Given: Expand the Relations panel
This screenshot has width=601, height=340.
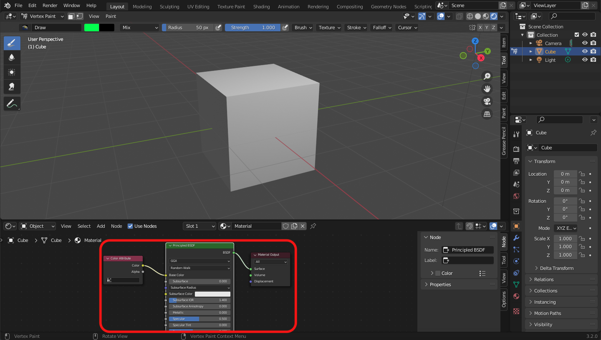Looking at the screenshot, I should [x=544, y=280].
